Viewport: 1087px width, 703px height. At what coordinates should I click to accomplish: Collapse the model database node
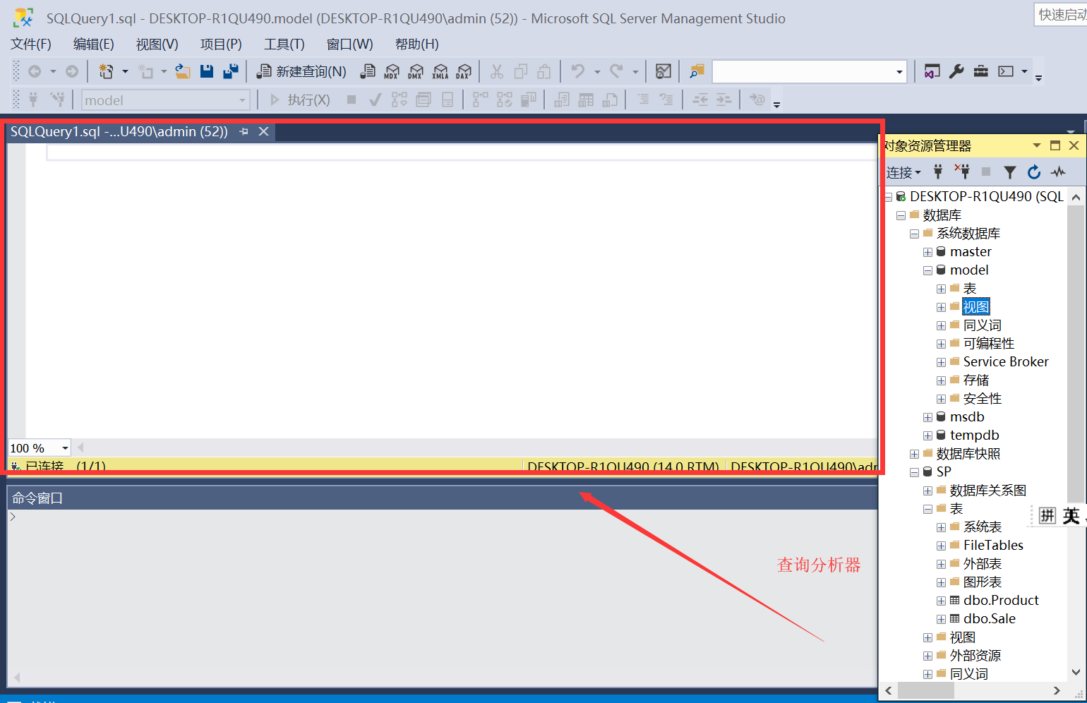[x=927, y=270]
